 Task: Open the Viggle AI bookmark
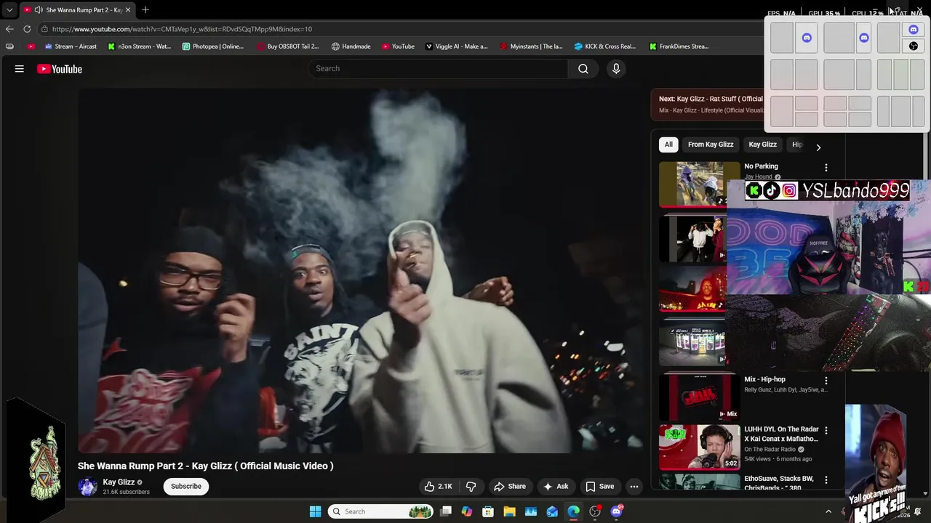coord(456,46)
